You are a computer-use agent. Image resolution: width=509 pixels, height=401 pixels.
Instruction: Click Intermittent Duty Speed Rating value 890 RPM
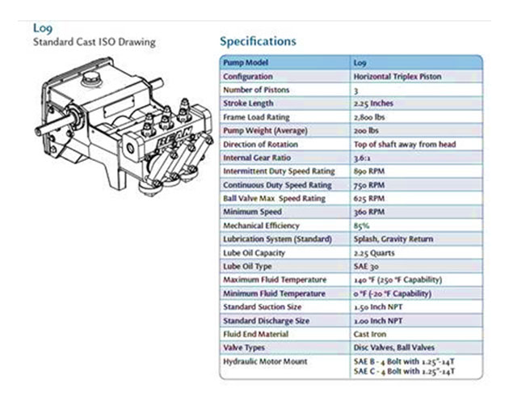click(371, 171)
